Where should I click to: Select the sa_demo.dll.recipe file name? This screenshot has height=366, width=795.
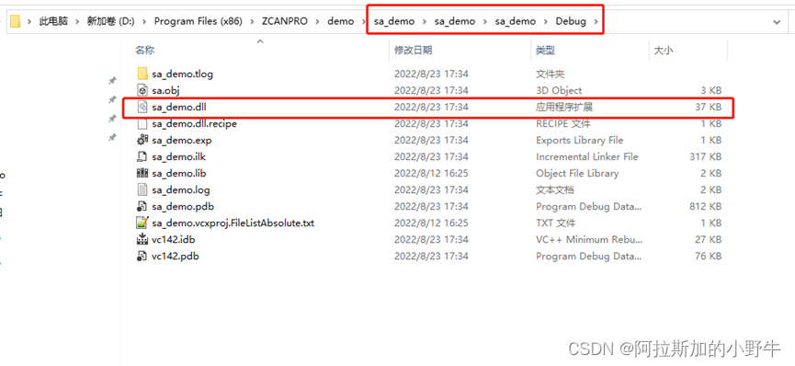[x=194, y=124]
